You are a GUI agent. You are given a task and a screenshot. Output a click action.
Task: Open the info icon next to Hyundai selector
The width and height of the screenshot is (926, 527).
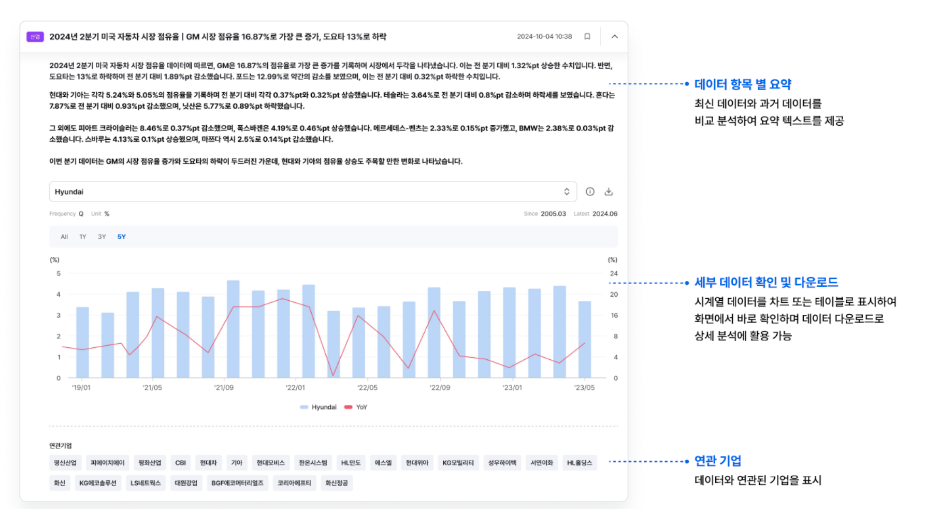pos(590,192)
